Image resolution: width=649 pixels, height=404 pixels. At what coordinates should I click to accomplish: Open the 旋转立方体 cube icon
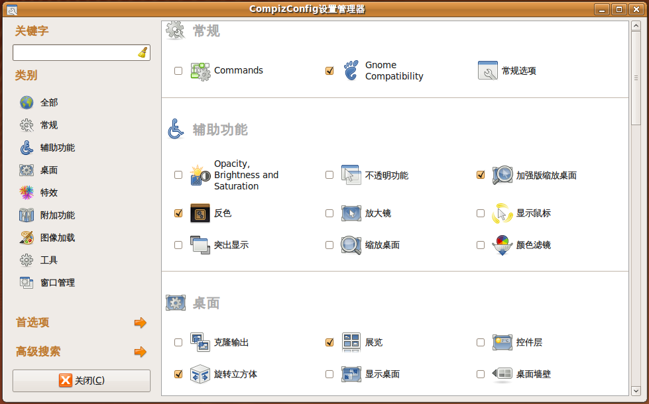coord(200,374)
